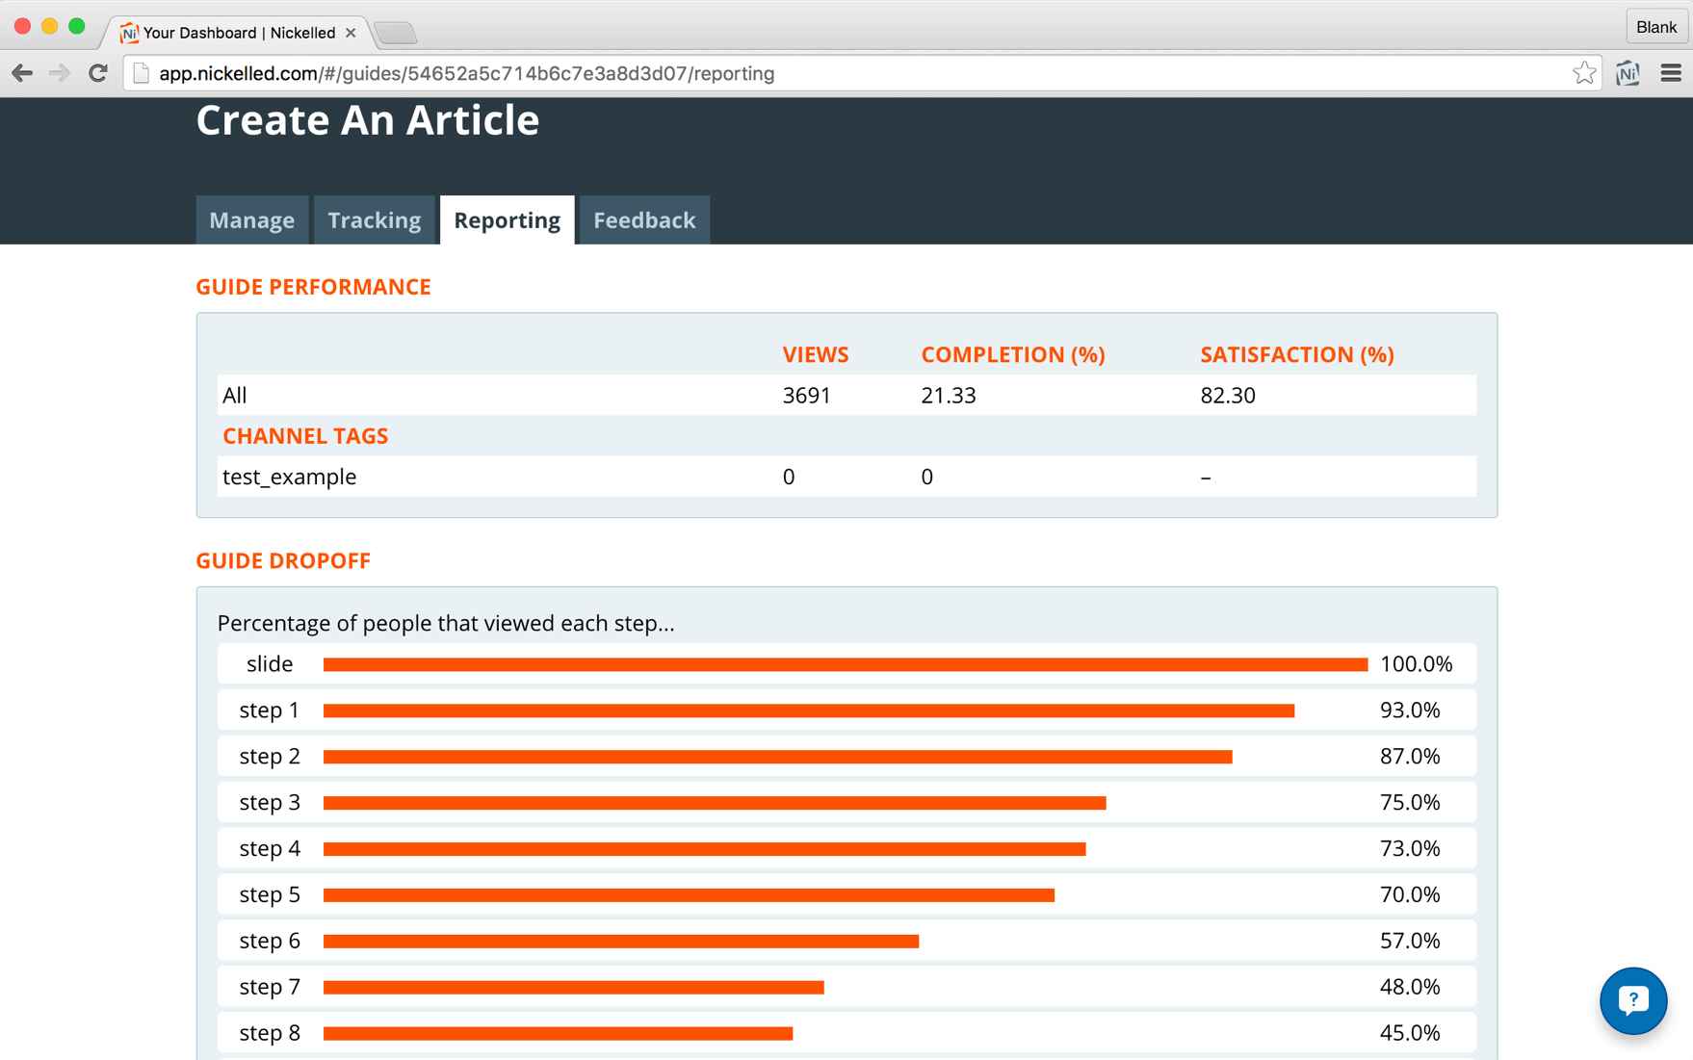
Task: Go back using browser back arrow
Action: click(22, 73)
